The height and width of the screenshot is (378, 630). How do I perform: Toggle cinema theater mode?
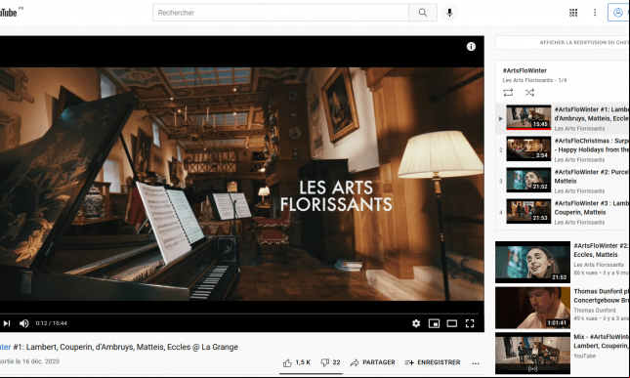[452, 323]
